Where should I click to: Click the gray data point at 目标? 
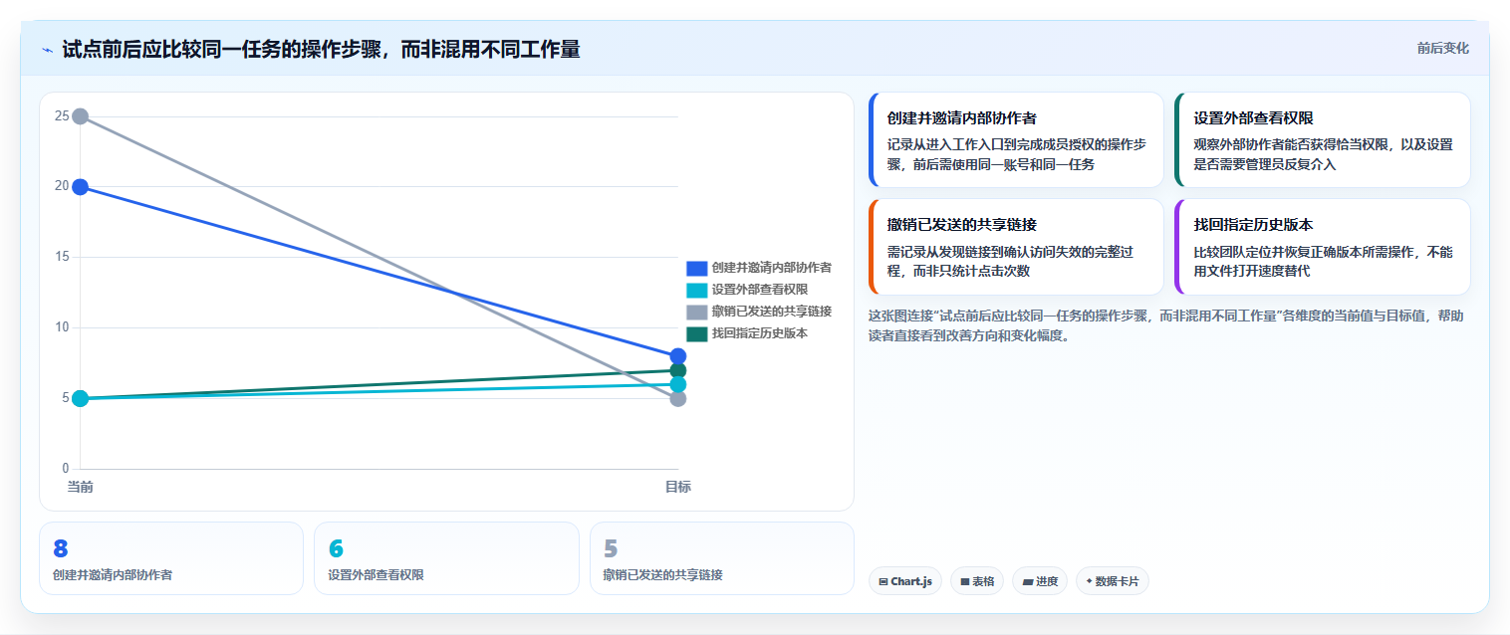pyautogui.click(x=678, y=398)
